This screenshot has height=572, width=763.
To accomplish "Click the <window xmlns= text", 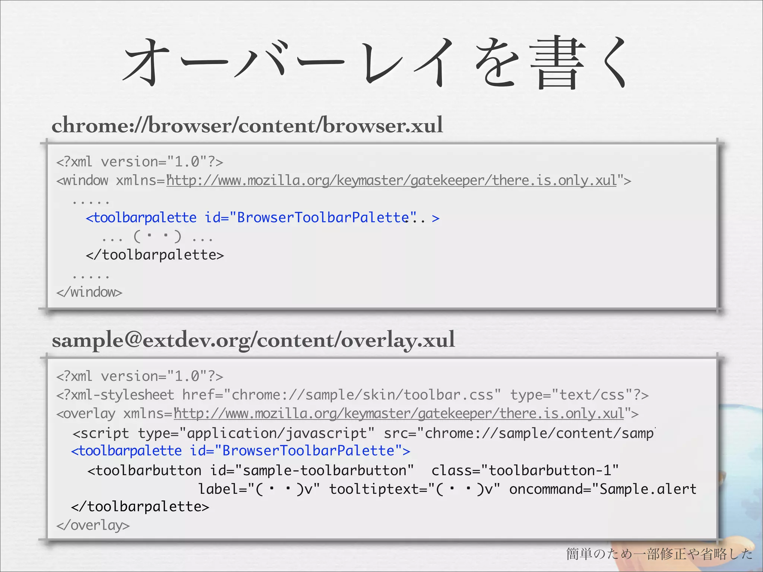I will (111, 181).
